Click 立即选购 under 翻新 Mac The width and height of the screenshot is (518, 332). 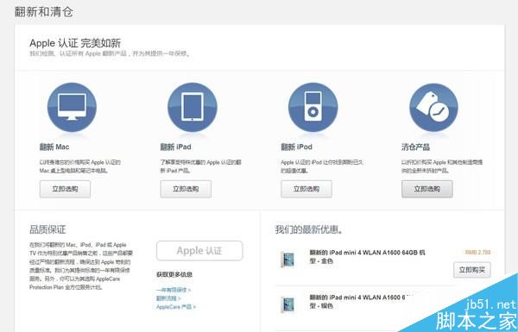point(65,189)
